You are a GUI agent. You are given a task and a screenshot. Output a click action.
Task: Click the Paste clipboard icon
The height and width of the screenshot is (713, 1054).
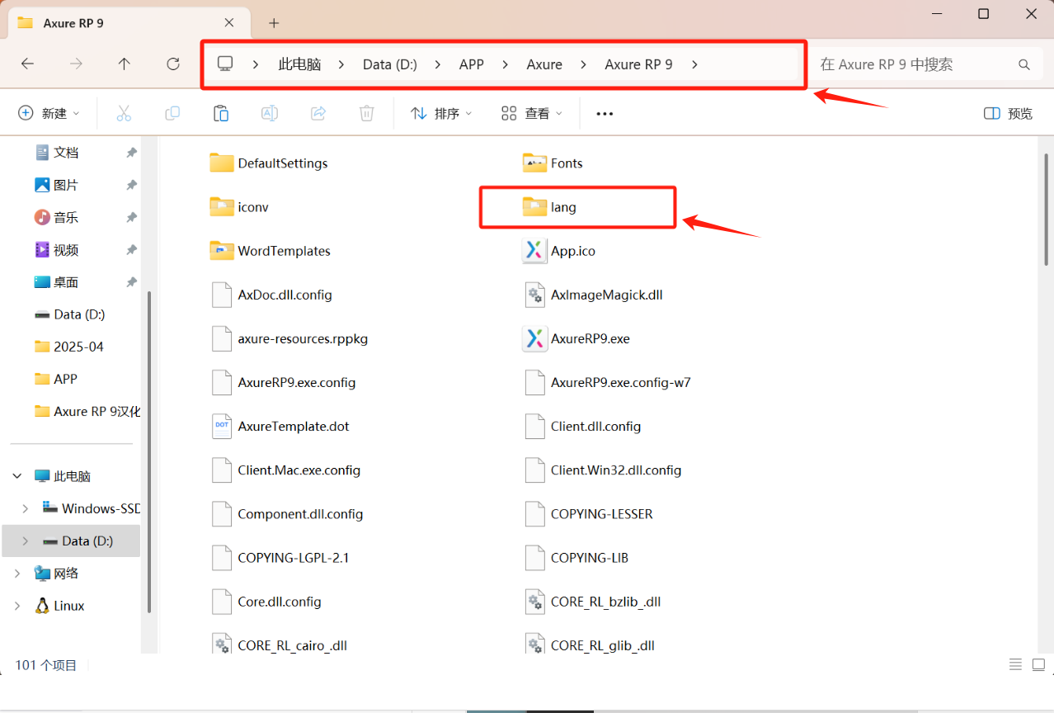coord(221,113)
